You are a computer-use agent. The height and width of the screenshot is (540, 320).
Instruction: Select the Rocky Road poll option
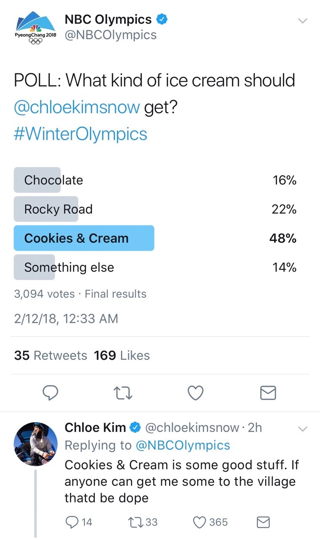click(58, 209)
